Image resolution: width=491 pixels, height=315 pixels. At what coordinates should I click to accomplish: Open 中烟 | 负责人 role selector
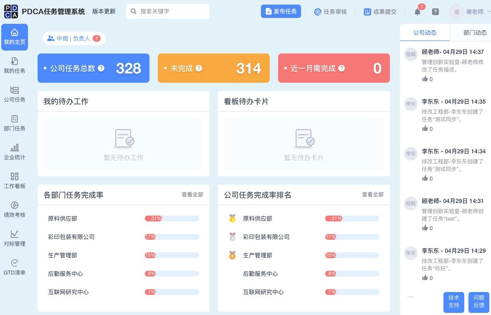pos(74,38)
